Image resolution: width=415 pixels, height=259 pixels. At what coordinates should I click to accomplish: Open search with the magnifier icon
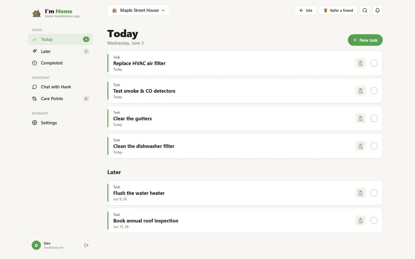point(365,10)
